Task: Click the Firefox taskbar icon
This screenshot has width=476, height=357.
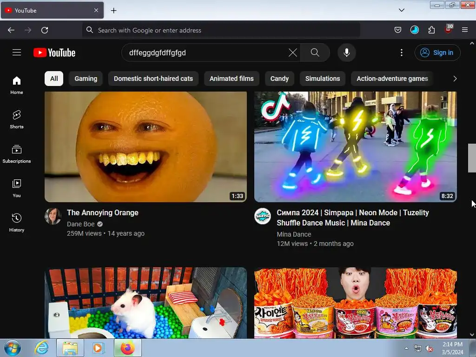Action: pyautogui.click(x=128, y=348)
